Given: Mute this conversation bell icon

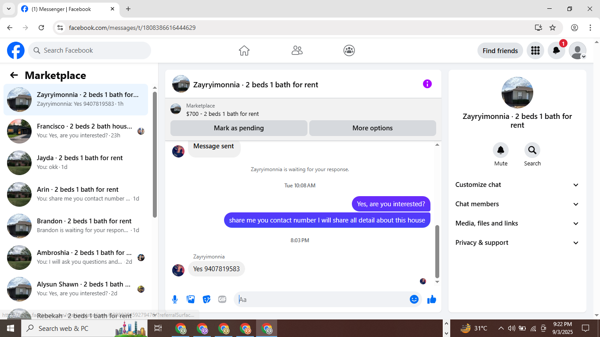Looking at the screenshot, I should coord(501,151).
